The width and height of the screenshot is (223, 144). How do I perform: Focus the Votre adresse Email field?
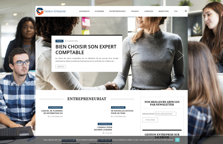point(166,114)
